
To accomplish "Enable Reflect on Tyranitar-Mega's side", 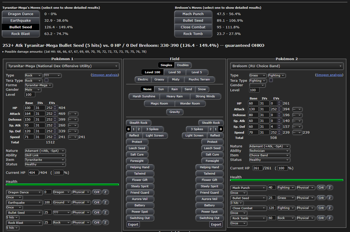I will [x=134, y=135].
